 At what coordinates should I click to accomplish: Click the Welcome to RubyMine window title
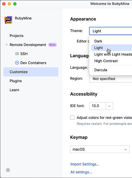110,4
